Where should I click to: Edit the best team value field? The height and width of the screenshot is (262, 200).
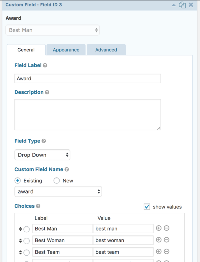tap(123, 252)
